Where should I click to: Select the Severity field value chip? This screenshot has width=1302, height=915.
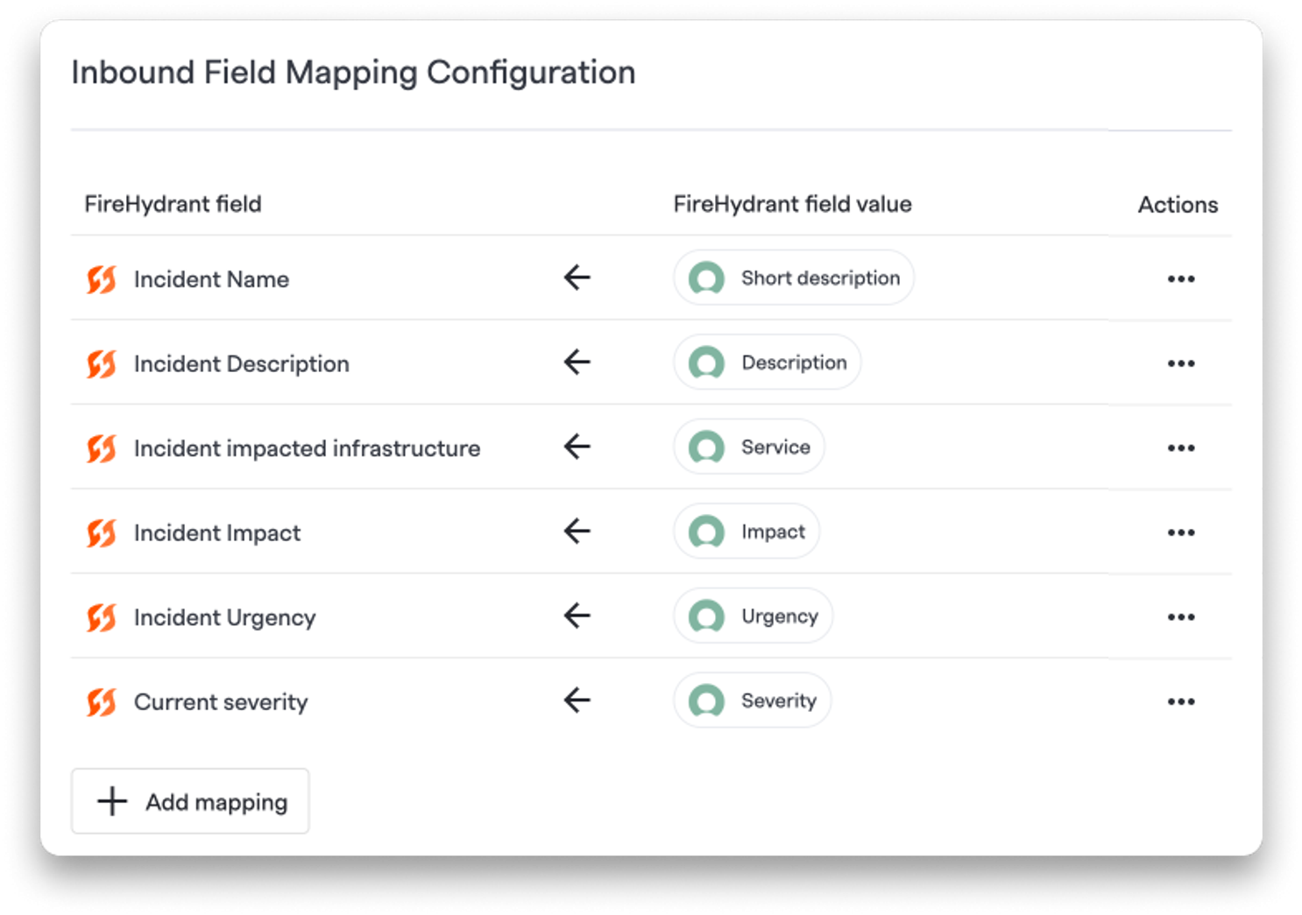(x=753, y=700)
